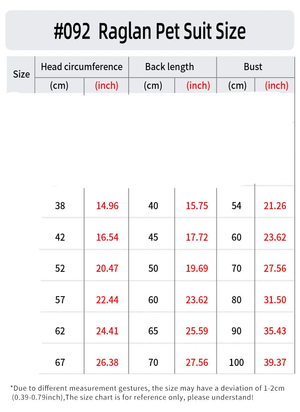
Task: Select the 'Back length' column header
Action: 169,67
